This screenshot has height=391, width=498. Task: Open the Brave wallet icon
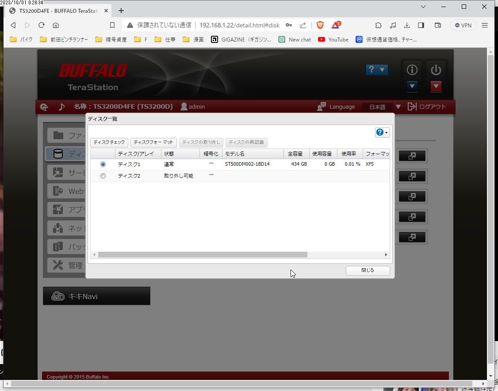point(438,25)
